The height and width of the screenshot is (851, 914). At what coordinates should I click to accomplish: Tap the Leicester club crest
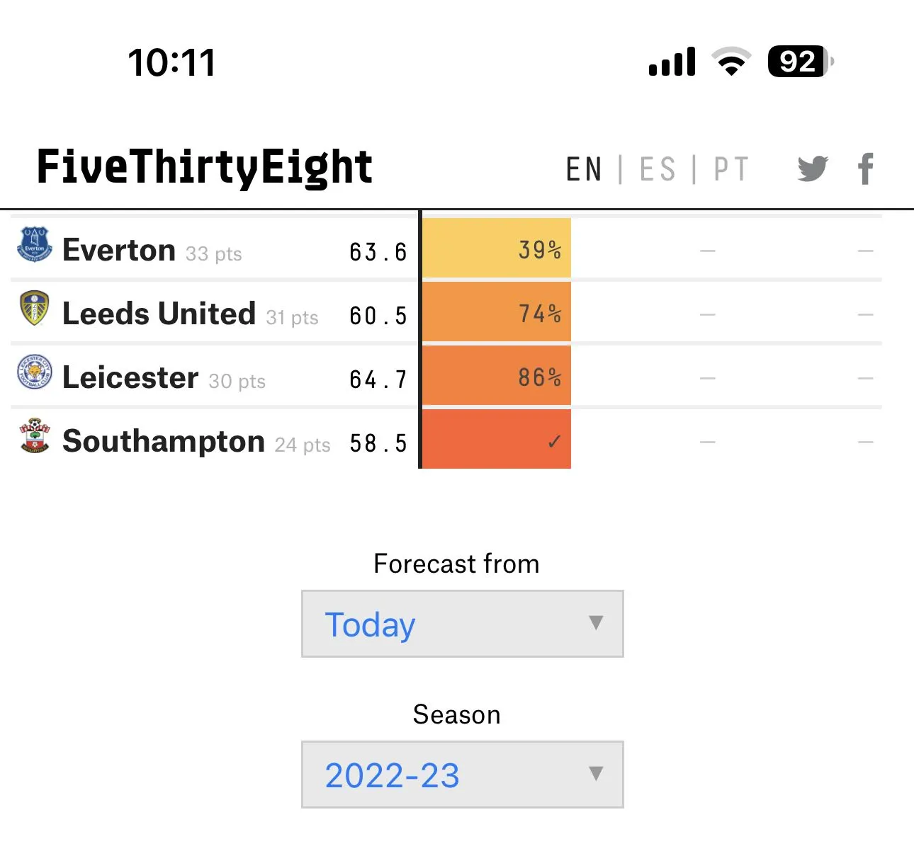(35, 372)
